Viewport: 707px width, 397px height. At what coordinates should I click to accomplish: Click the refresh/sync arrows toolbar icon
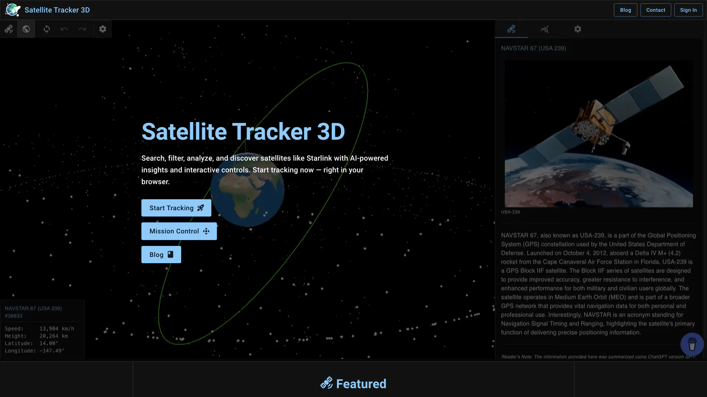[47, 29]
